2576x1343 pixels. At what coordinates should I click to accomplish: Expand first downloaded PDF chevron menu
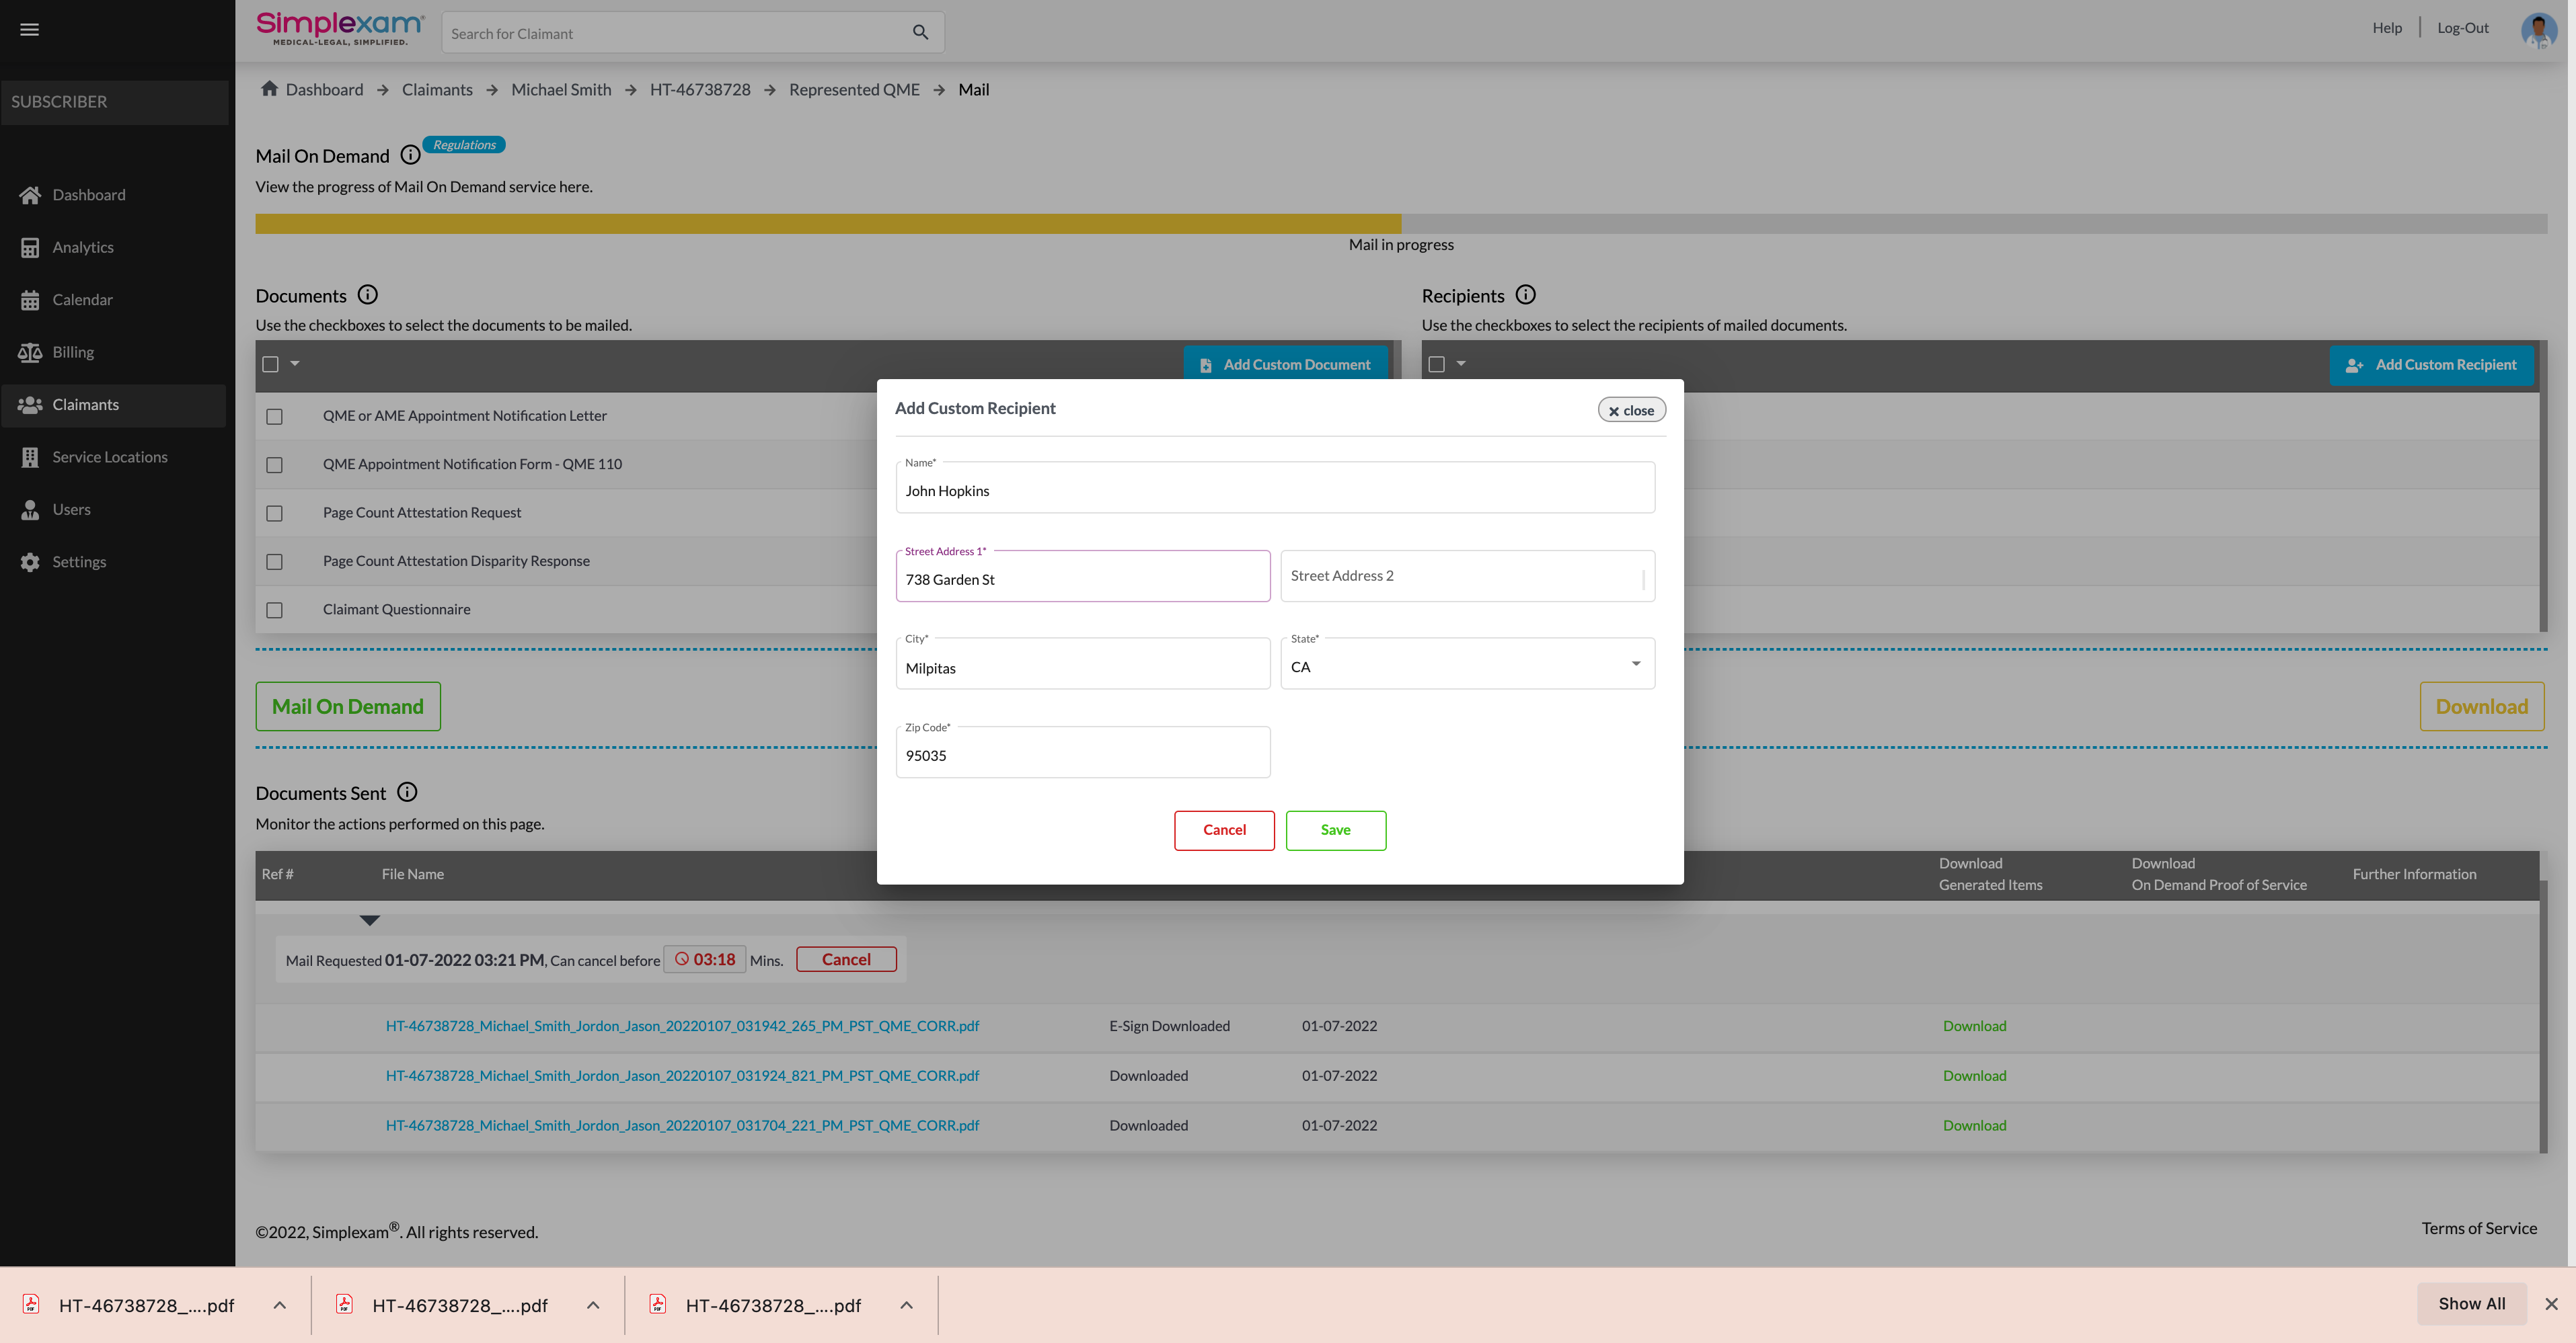pos(280,1305)
